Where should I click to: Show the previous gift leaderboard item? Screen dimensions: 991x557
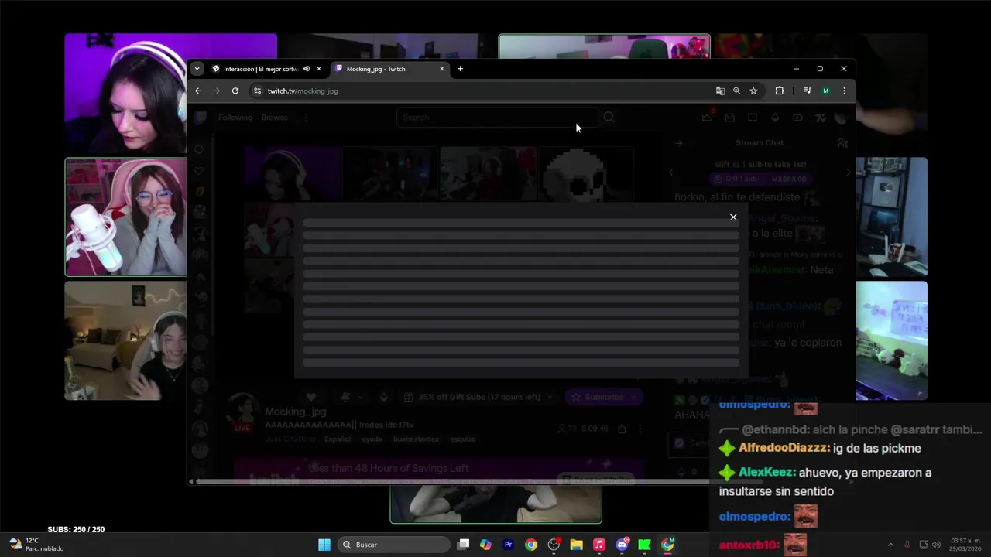(670, 173)
